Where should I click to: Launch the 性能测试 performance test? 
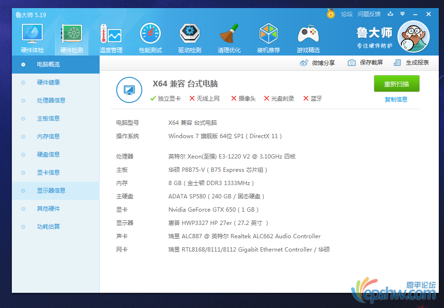point(150,38)
